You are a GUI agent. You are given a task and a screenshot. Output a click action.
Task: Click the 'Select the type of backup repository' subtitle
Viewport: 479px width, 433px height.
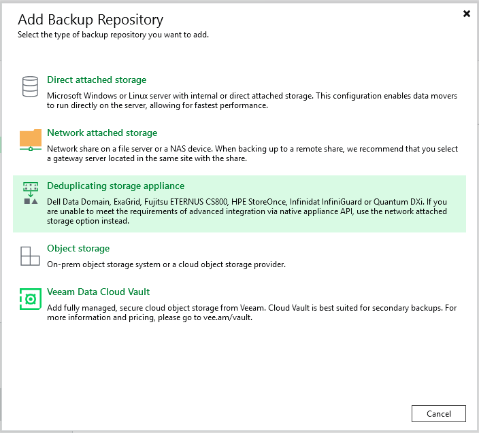[x=112, y=35]
